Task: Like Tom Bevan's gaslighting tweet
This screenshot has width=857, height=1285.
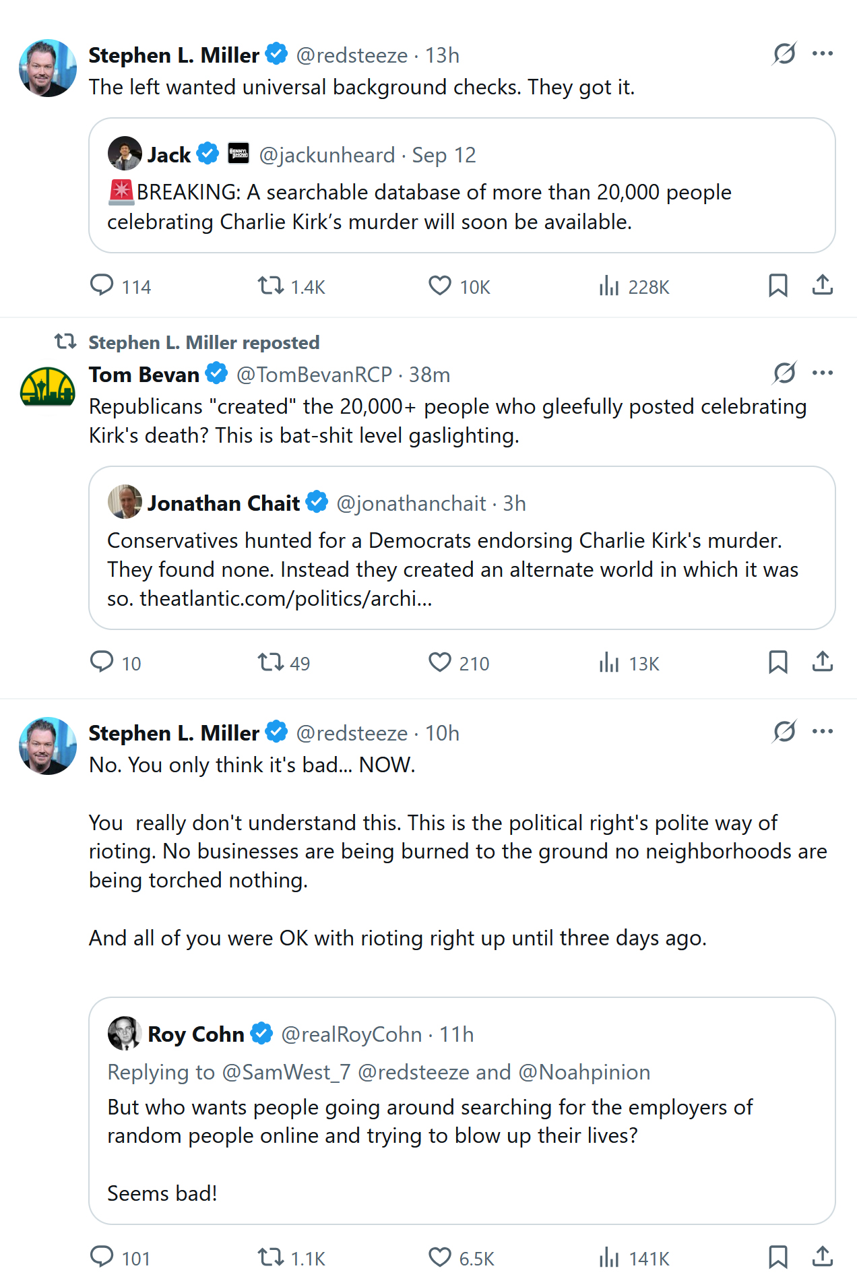Action: point(440,662)
